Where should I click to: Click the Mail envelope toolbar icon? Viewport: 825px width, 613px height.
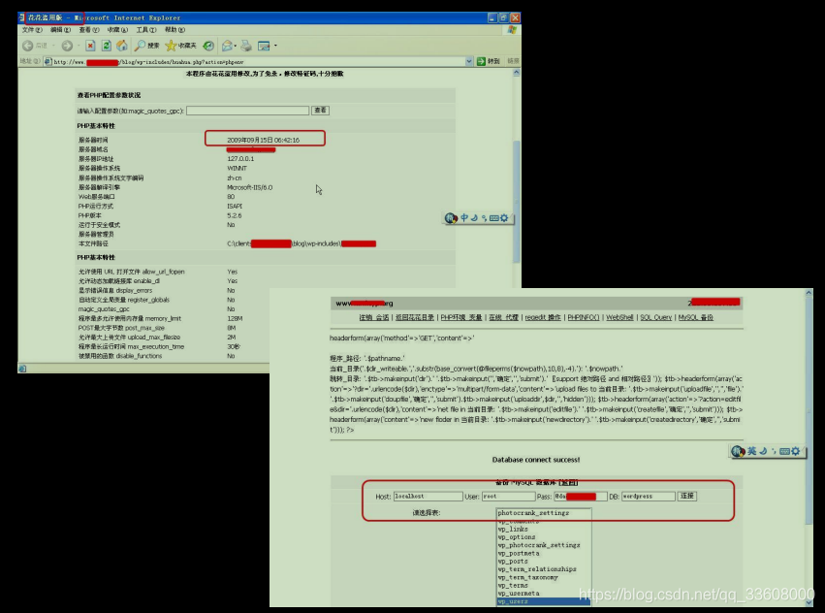pyautogui.click(x=227, y=46)
